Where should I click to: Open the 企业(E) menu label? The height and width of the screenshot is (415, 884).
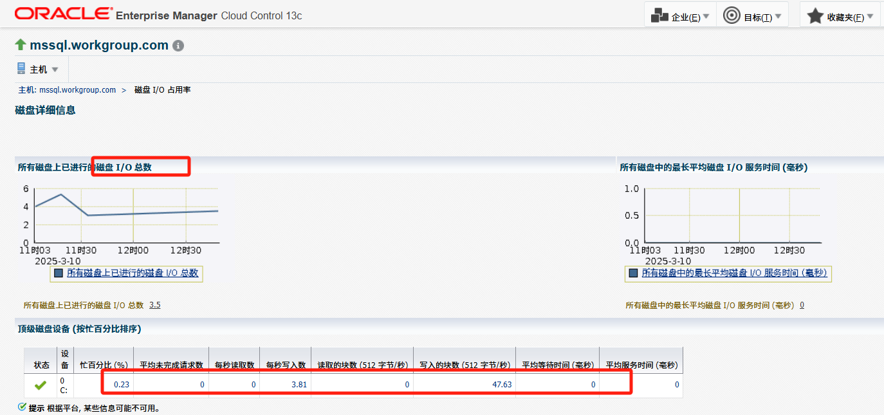tap(686, 17)
